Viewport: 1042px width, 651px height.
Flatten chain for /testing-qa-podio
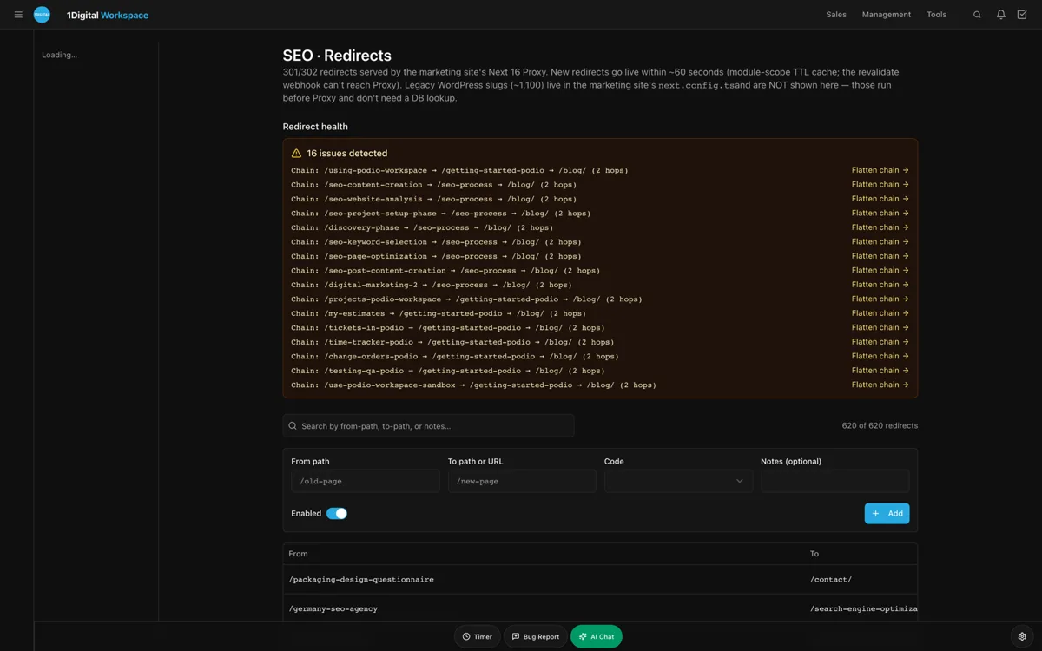point(880,371)
